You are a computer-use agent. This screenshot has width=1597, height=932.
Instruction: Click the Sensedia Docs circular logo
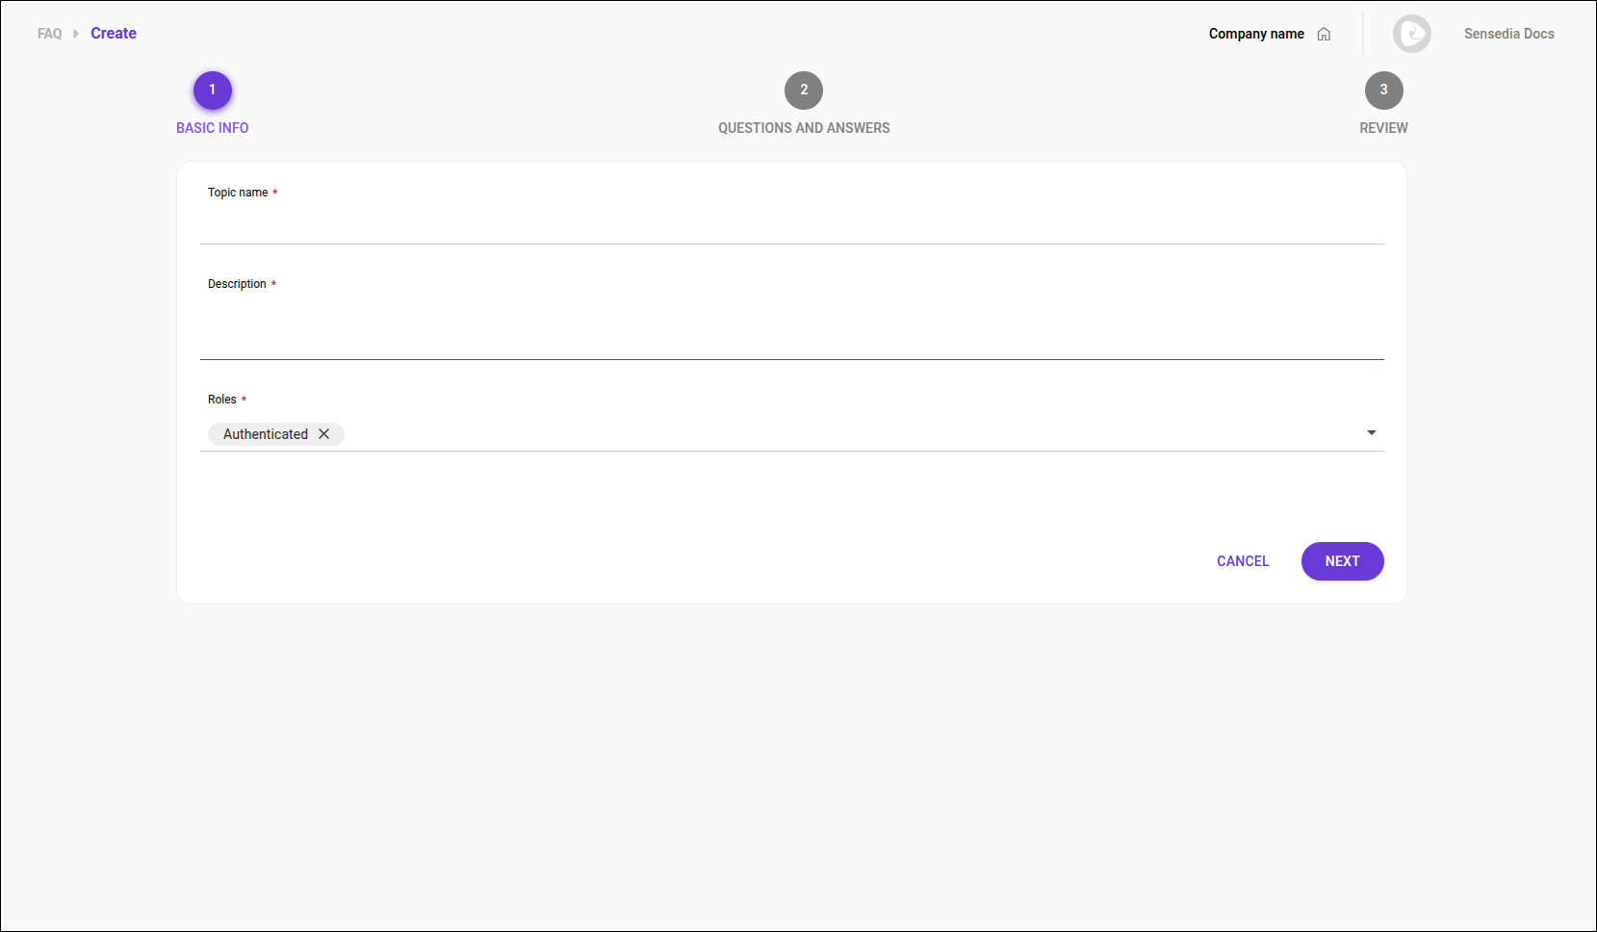(x=1412, y=34)
